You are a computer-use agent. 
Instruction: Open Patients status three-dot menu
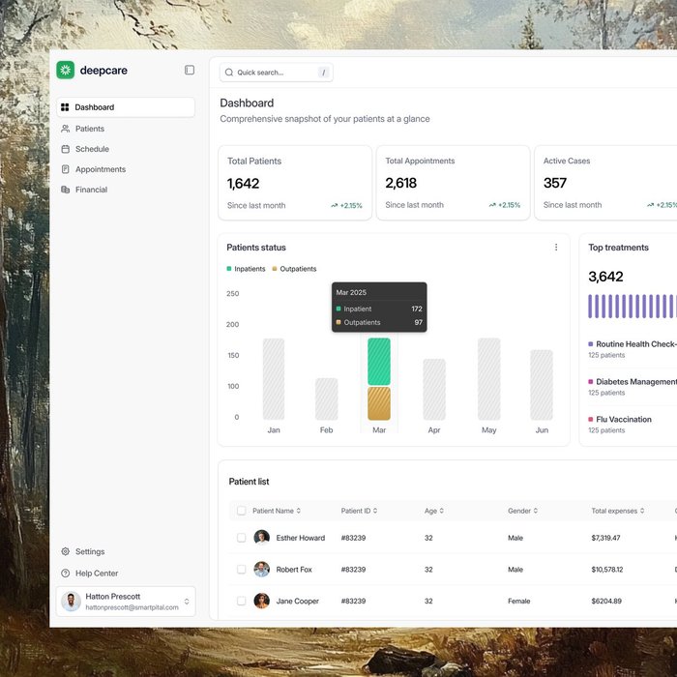556,247
